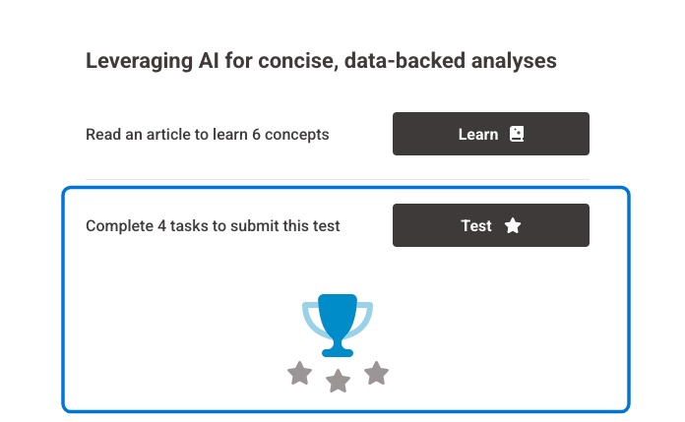This screenshot has width=685, height=422.
Task: Click the word 'Test' in dark button
Action: click(476, 225)
